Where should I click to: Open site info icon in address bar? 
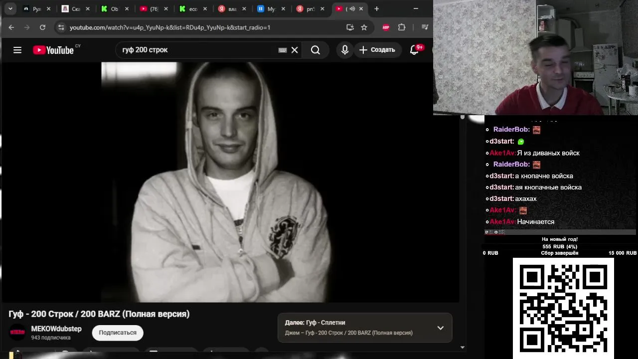click(61, 27)
